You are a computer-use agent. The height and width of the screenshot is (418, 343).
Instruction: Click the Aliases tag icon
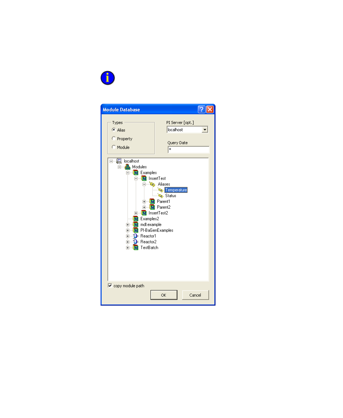click(152, 184)
